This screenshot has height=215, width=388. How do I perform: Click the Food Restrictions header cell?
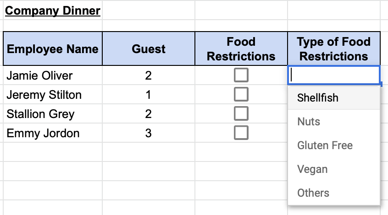coord(241,48)
